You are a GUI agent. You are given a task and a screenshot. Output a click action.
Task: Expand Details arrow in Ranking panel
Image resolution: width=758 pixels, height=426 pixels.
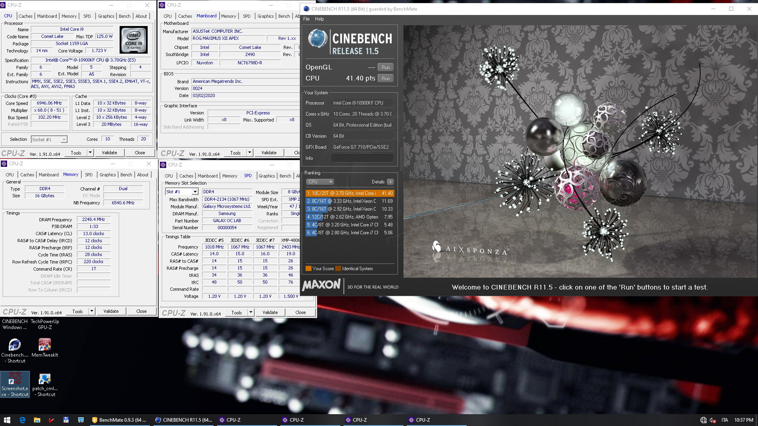[x=390, y=182]
